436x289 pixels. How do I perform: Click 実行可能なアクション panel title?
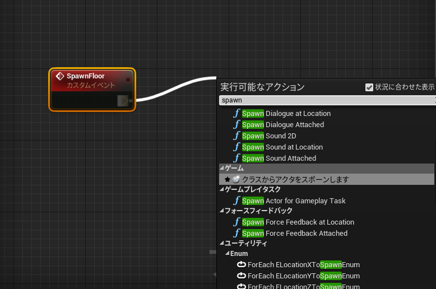click(262, 87)
